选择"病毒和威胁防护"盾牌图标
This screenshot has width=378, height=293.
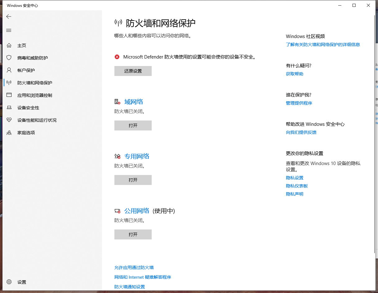(x=9, y=58)
